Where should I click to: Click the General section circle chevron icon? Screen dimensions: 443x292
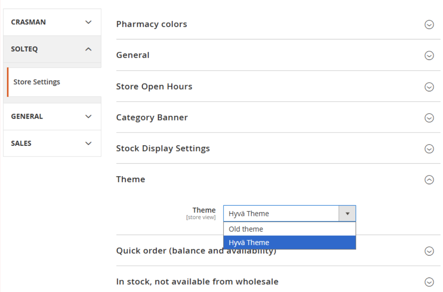pyautogui.click(x=429, y=56)
